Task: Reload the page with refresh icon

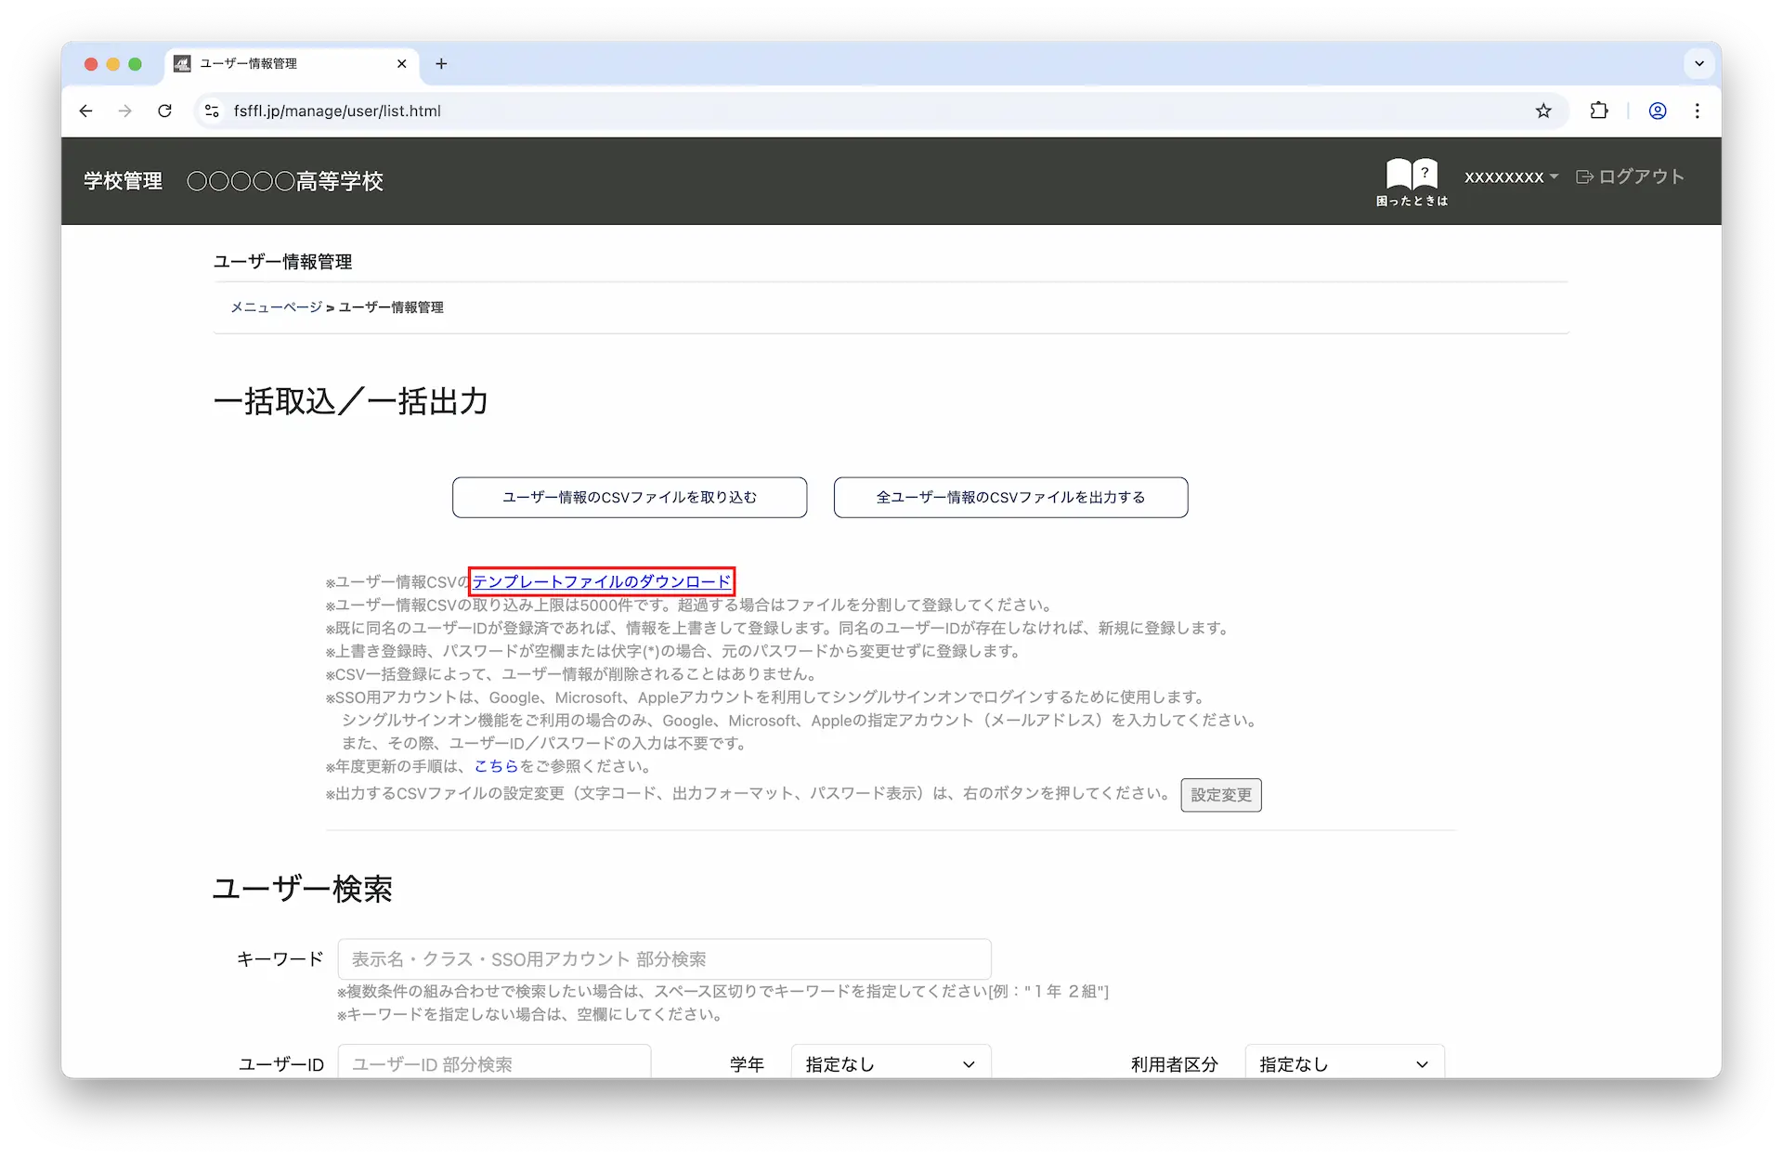Action: (164, 111)
